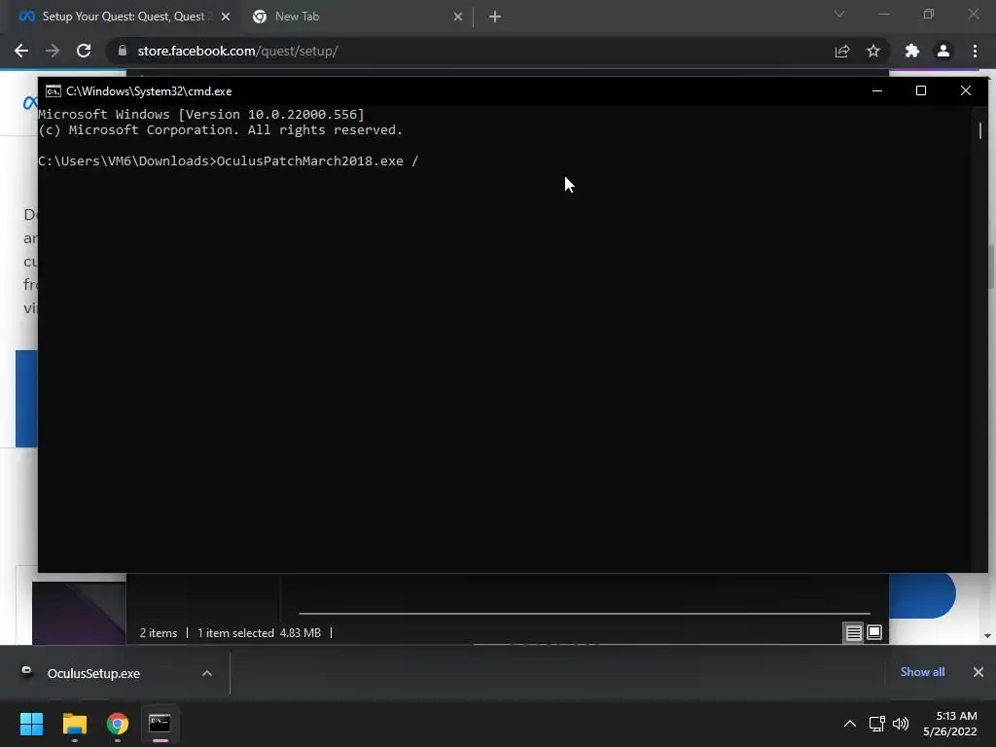Viewport: 996px width, 747px height.
Task: Open network status tray icon
Action: [877, 724]
